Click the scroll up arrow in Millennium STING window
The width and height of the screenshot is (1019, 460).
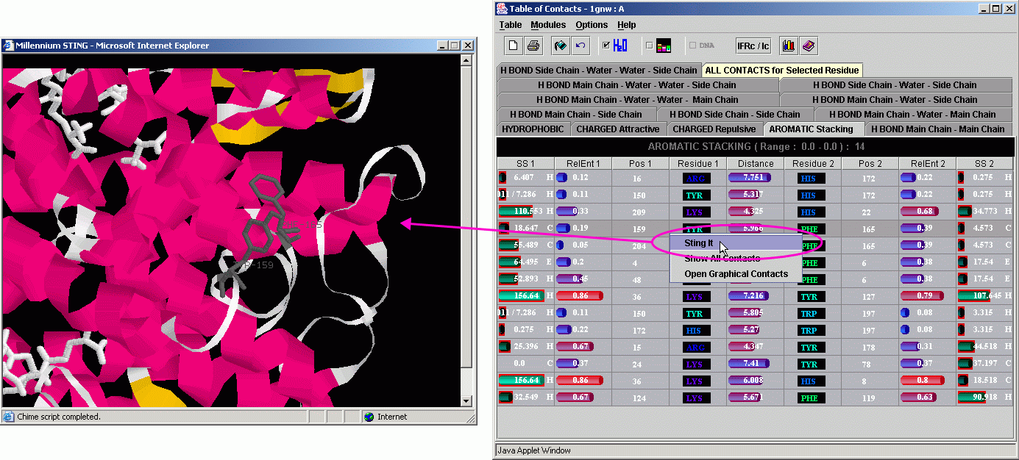click(466, 60)
